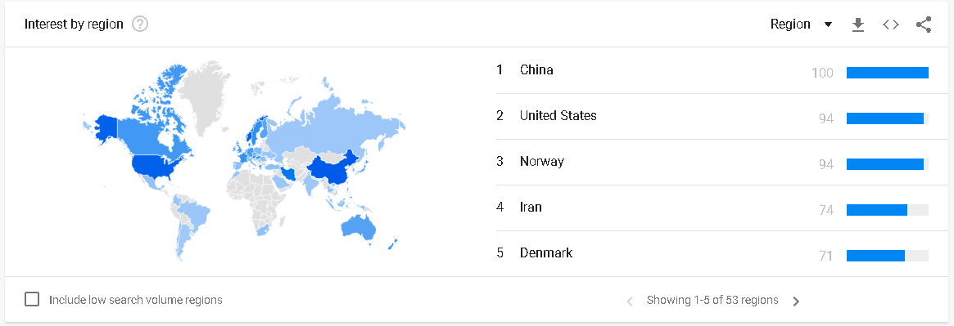Viewport: 954px width, 326px height.
Task: Go to next page of regions
Action: tap(796, 301)
